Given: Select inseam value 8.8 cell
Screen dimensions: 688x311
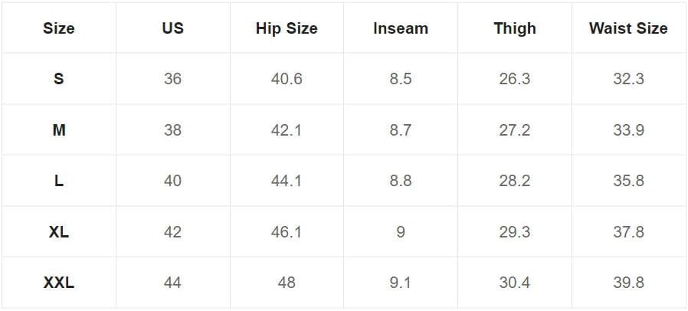Looking at the screenshot, I should click(x=401, y=181).
